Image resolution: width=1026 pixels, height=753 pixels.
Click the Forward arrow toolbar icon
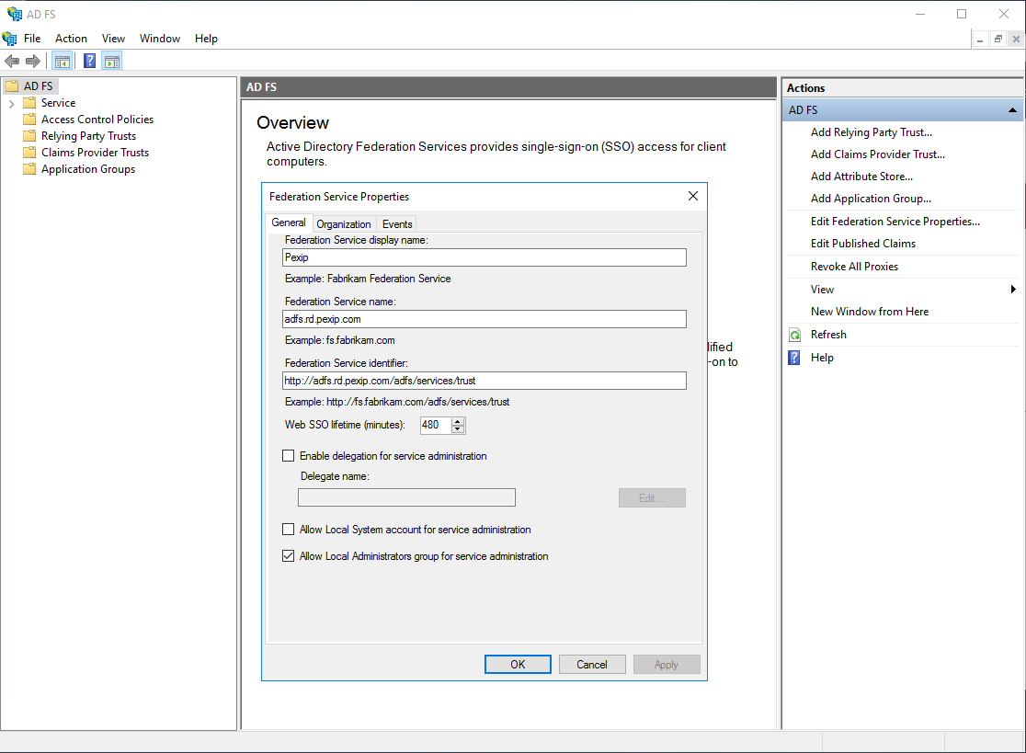click(x=33, y=62)
